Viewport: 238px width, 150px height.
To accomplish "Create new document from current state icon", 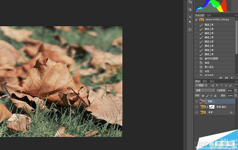I will coord(221,78).
